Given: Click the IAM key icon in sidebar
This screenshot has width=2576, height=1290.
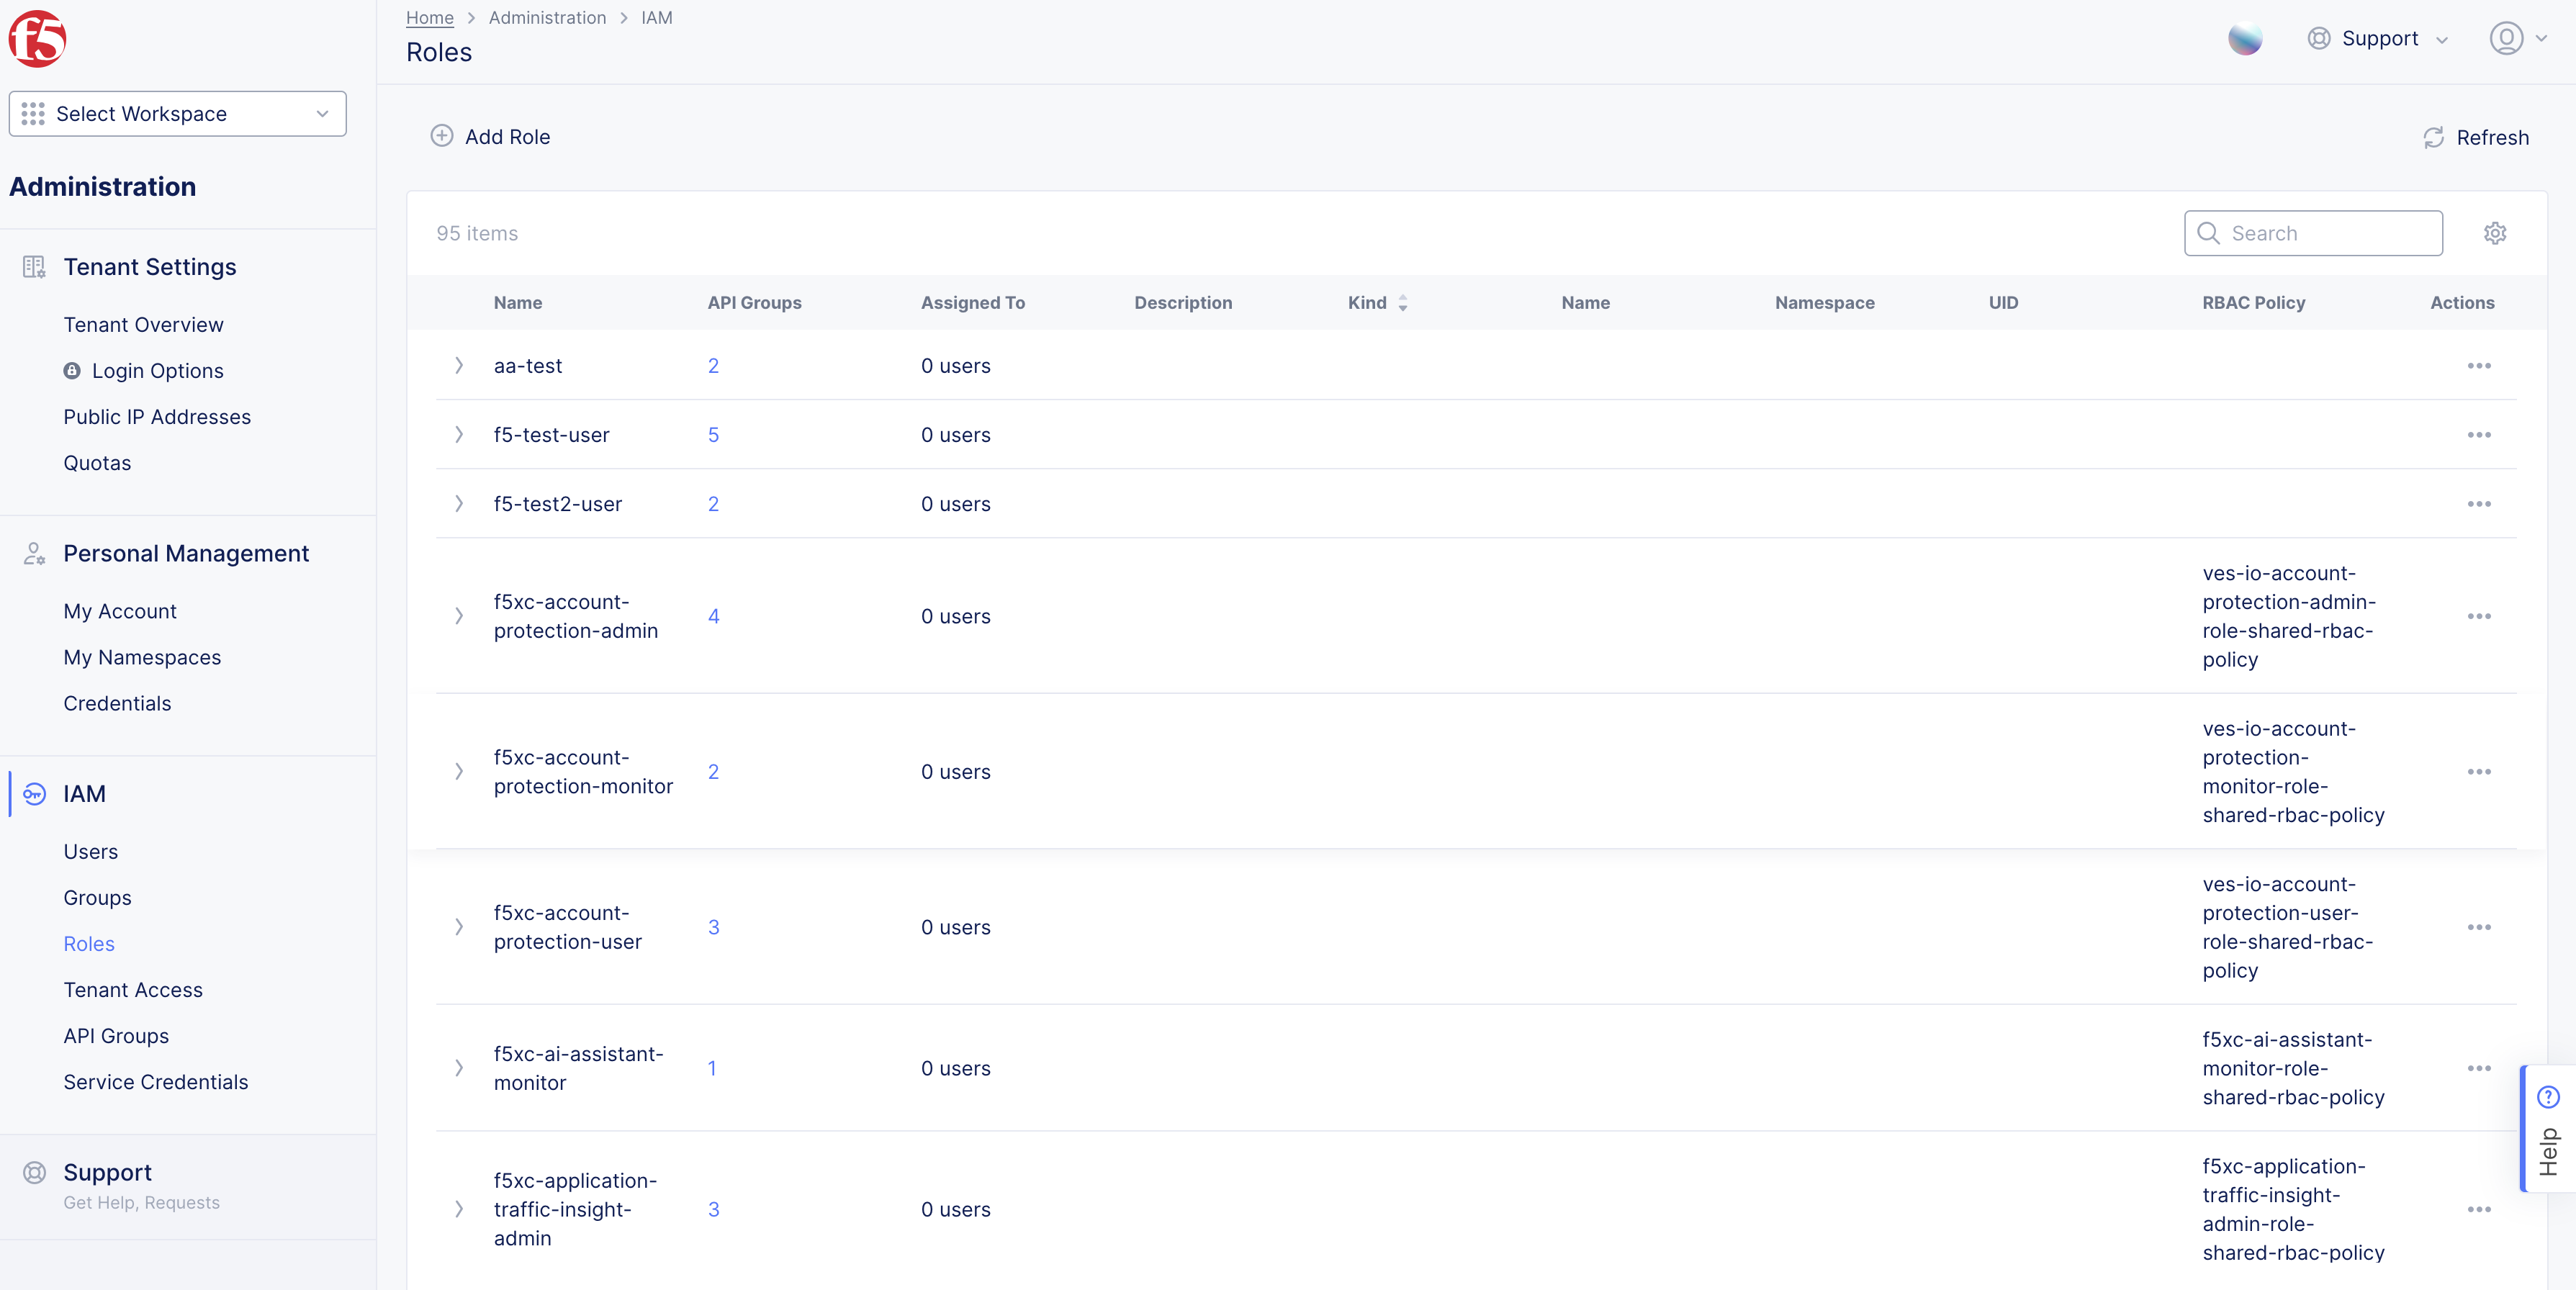Looking at the screenshot, I should click(x=34, y=794).
